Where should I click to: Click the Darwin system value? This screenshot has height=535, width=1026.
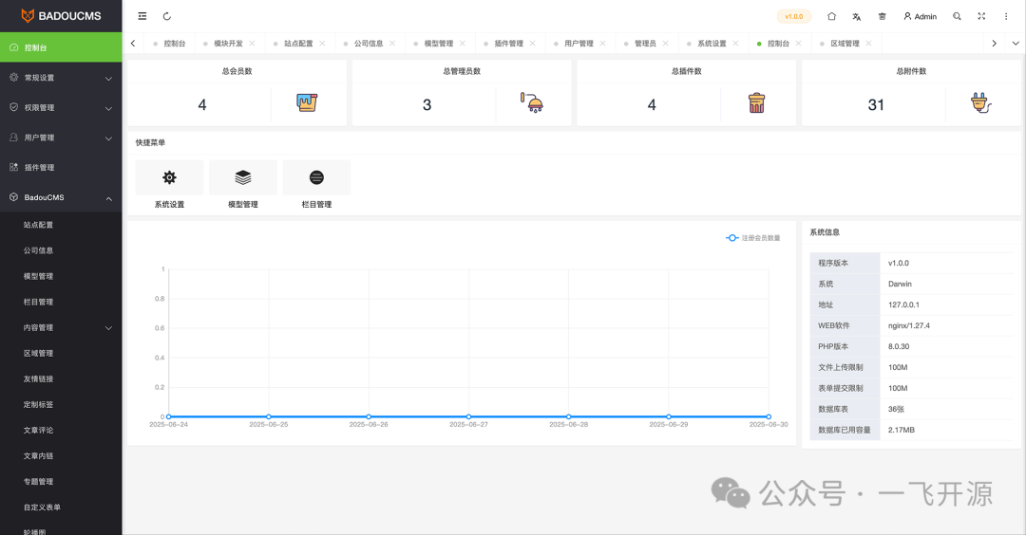pyautogui.click(x=900, y=284)
